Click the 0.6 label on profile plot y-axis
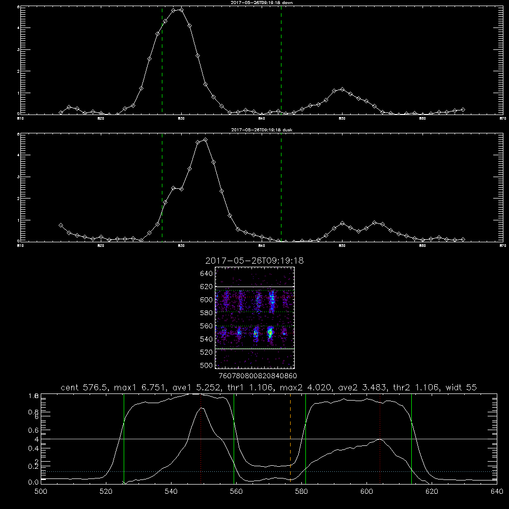Image resolution: width=509 pixels, height=509 pixels. coord(34,430)
